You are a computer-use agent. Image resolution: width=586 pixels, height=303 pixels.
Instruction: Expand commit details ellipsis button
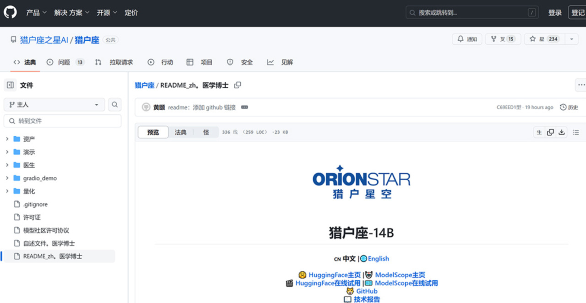(x=244, y=107)
